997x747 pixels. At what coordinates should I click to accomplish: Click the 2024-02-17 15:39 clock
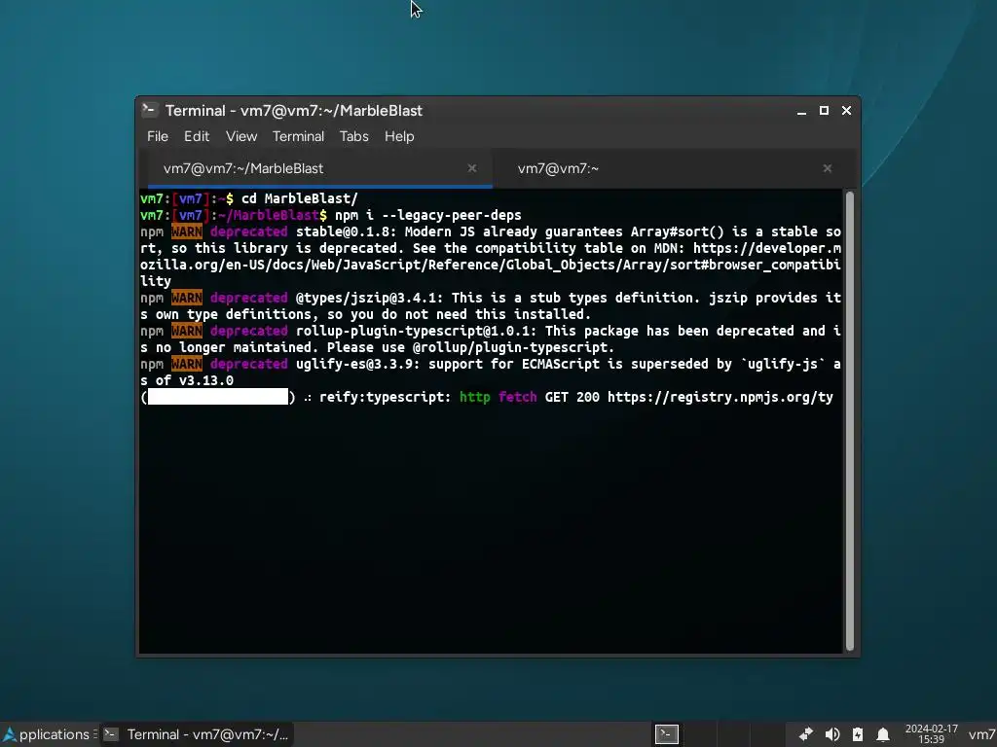(932, 734)
